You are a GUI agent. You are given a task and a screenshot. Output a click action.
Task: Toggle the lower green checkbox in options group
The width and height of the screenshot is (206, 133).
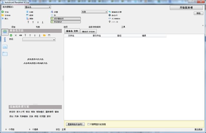pyautogui.click(x=52, y=21)
